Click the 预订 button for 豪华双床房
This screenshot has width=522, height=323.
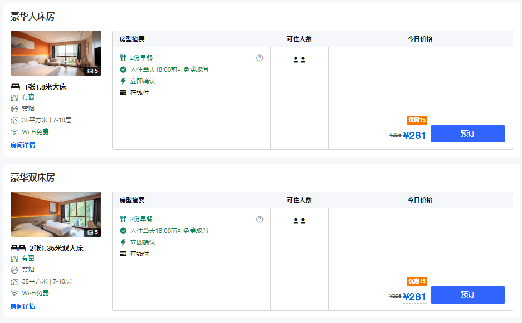pyautogui.click(x=467, y=295)
